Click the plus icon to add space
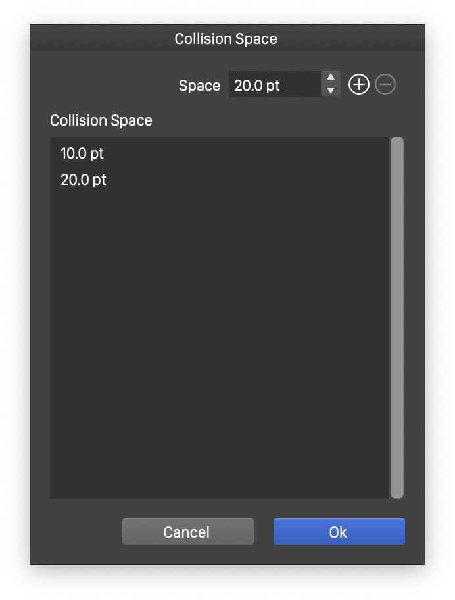Image resolution: width=455 pixels, height=600 pixels. tap(358, 85)
